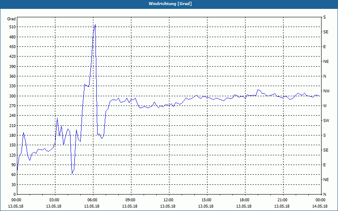Click the 0 y-axis tick label
The width and height of the screenshot is (338, 211).
tap(14, 195)
